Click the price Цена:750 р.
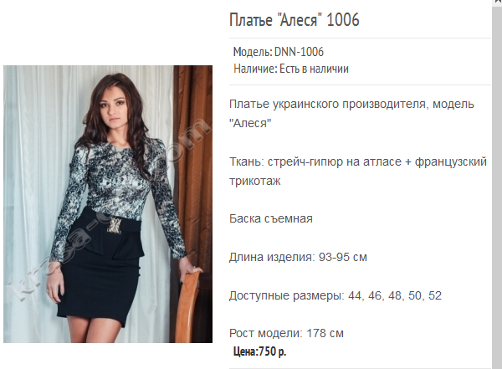The width and height of the screenshot is (502, 369). (x=259, y=351)
